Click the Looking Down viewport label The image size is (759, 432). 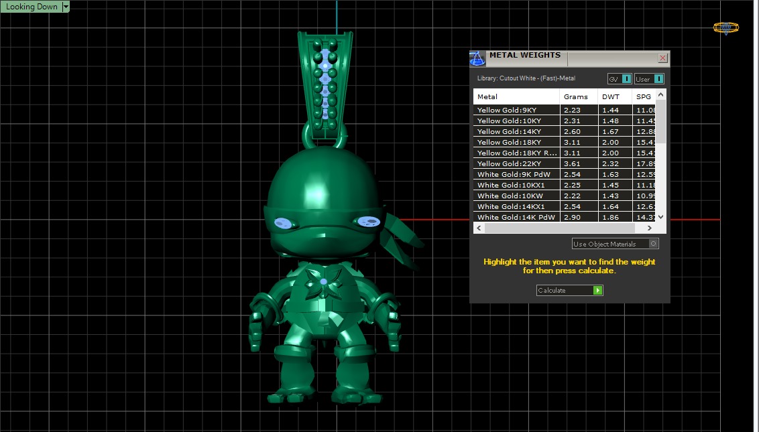(32, 7)
